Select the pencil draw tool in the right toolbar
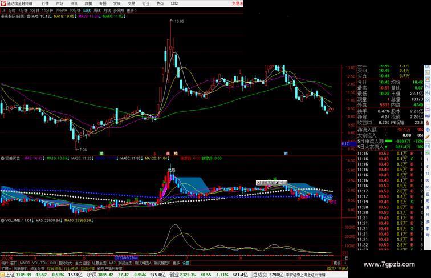The image size is (431, 278). 428,136
